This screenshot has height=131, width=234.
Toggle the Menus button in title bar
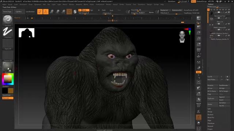tap(193, 1)
